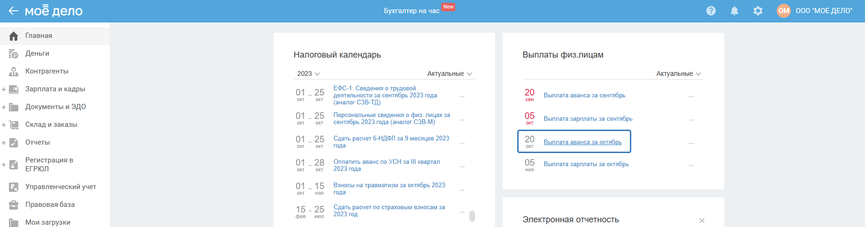
Task: Select Главная in the sidebar
Action: (38, 36)
